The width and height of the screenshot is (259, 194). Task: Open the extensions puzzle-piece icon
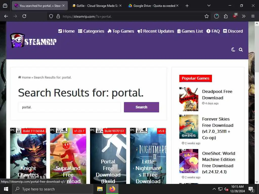[226, 16]
